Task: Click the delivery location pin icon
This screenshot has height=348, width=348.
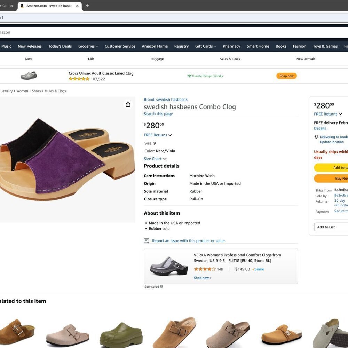Action: click(316, 137)
